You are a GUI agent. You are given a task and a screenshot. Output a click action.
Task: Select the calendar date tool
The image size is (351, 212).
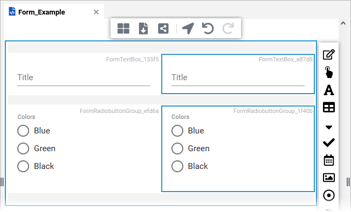(328, 160)
